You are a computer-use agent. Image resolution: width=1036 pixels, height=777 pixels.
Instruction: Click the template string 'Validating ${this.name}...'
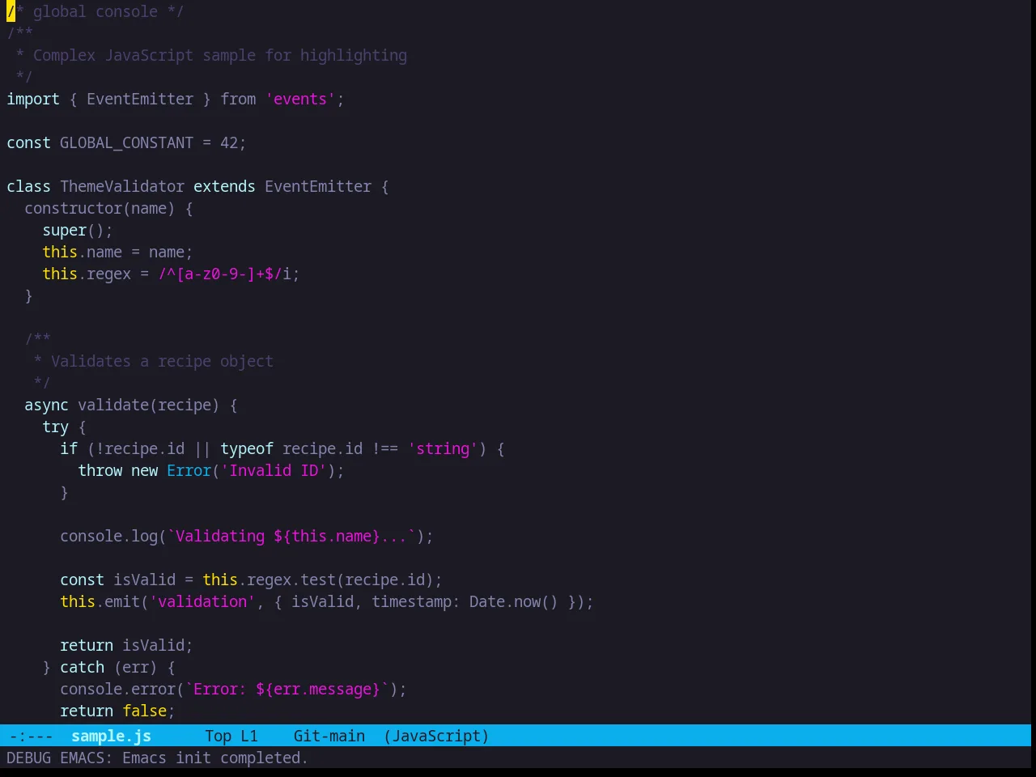291,536
